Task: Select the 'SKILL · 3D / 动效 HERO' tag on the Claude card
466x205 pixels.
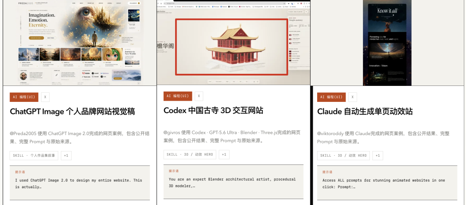Action: click(x=343, y=155)
